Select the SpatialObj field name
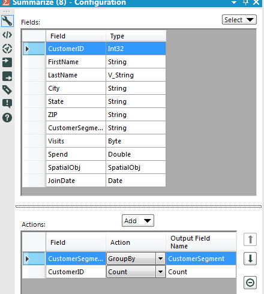This screenshot has height=294, width=264. tap(76, 167)
